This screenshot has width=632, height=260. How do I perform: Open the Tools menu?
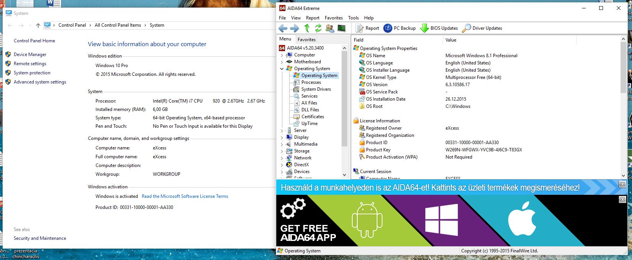[353, 18]
